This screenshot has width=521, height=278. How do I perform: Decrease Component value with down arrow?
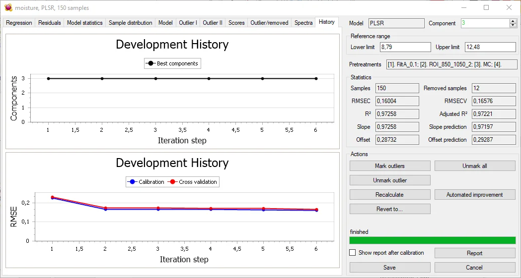coord(513,25)
